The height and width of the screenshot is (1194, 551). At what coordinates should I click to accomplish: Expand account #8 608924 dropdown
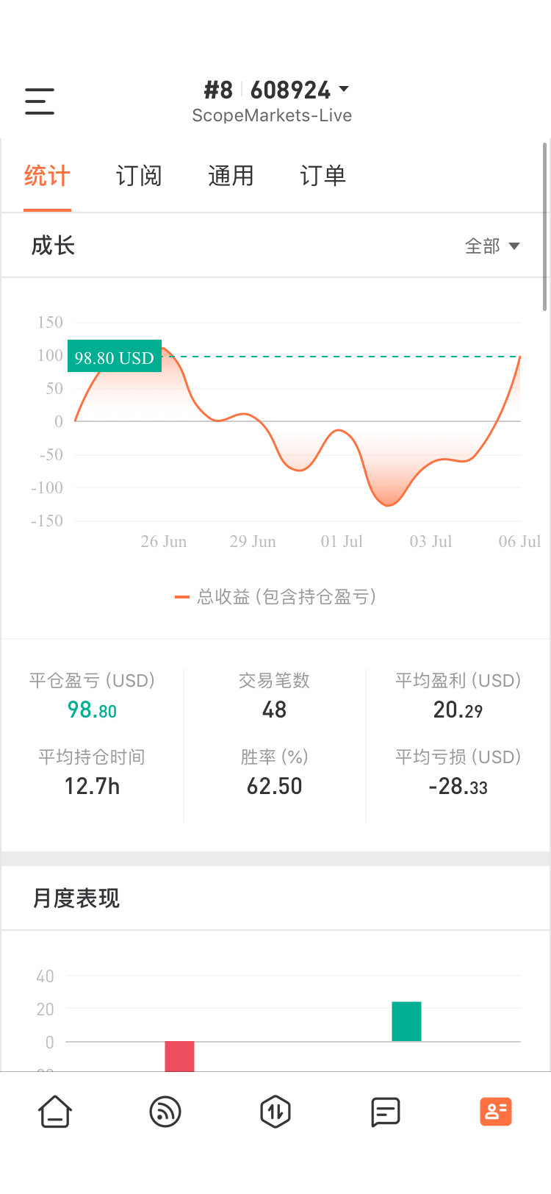pos(276,90)
